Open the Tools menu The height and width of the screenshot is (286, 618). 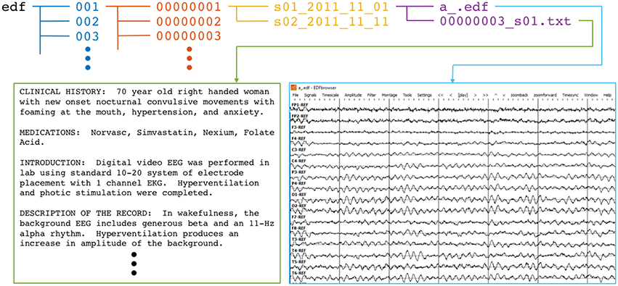(x=407, y=96)
